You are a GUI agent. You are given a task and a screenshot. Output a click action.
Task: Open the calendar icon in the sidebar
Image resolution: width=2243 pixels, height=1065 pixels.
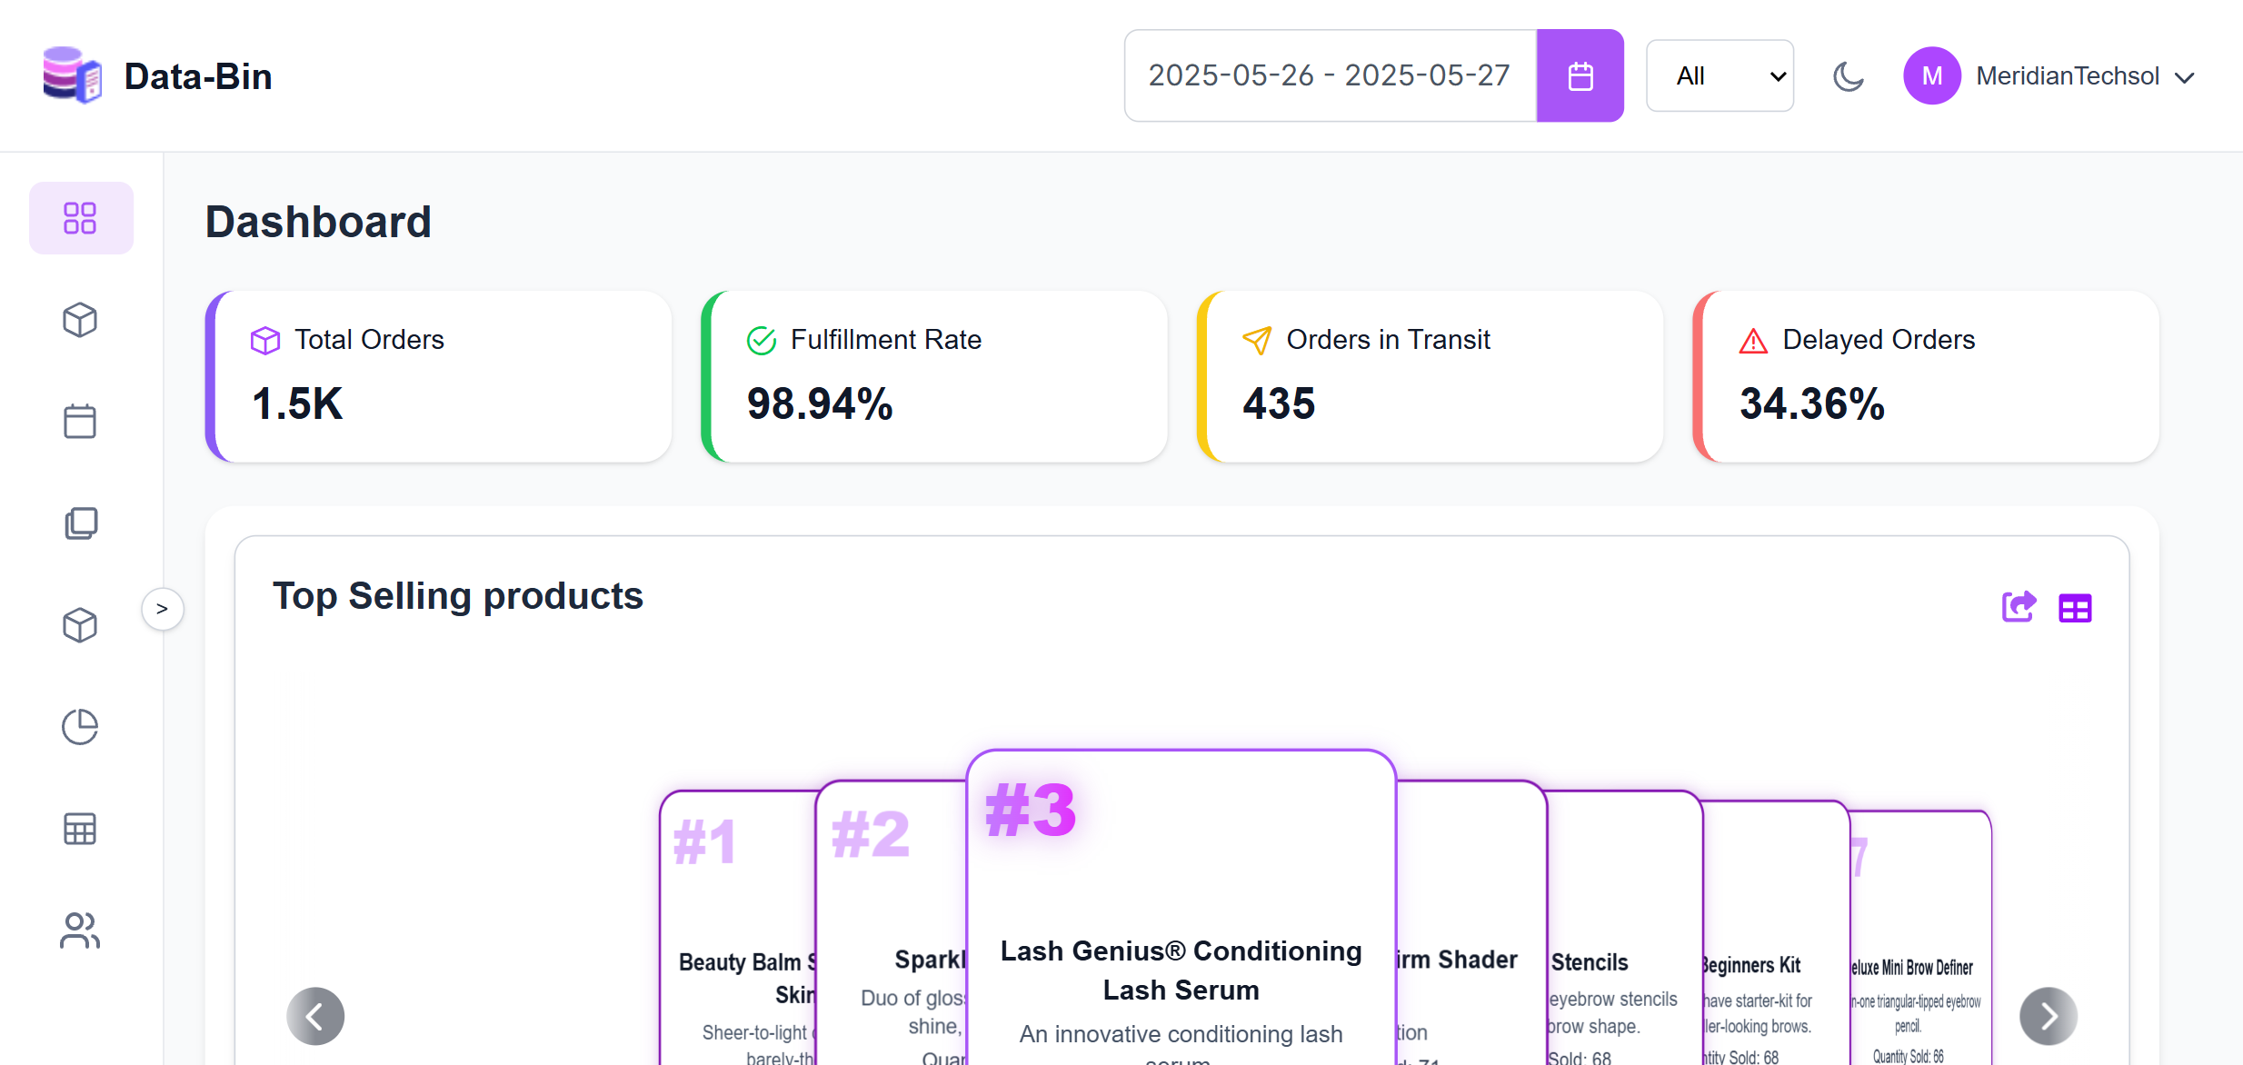[80, 422]
